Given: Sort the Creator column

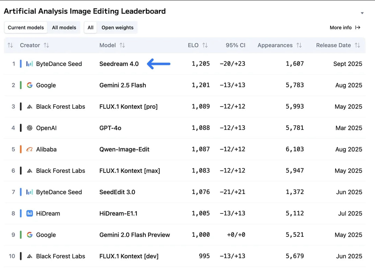Looking at the screenshot, I should [x=46, y=45].
